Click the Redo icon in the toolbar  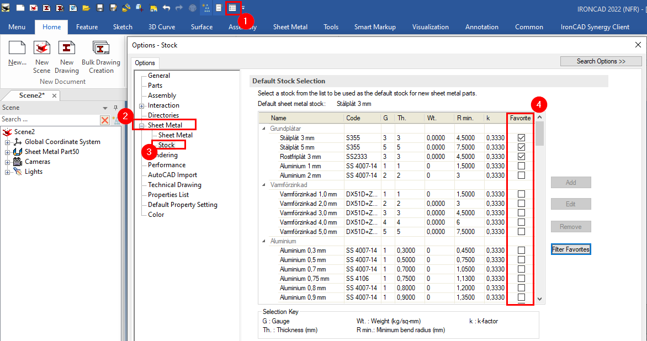tap(179, 8)
